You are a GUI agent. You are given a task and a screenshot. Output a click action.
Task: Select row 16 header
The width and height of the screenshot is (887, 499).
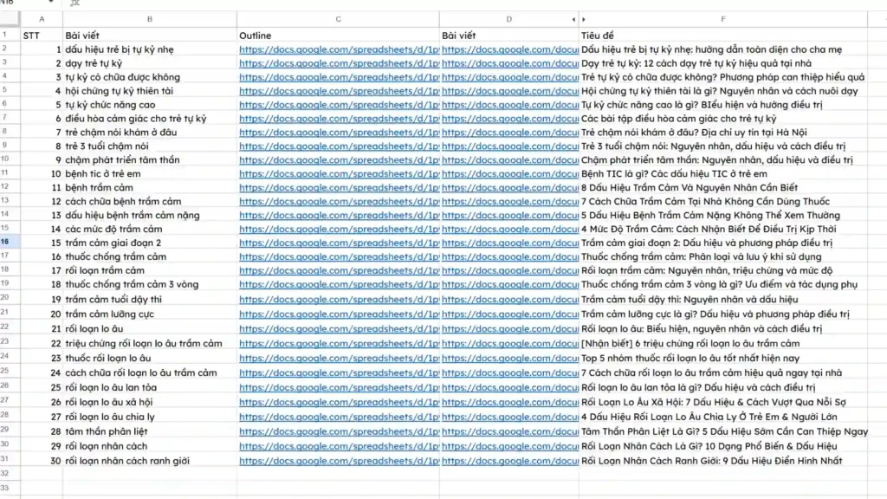10,243
